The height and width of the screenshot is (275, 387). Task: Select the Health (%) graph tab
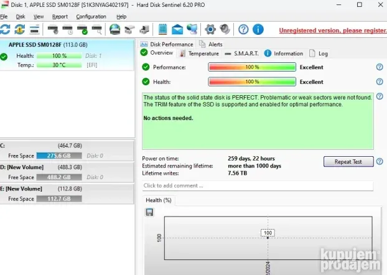(159, 200)
